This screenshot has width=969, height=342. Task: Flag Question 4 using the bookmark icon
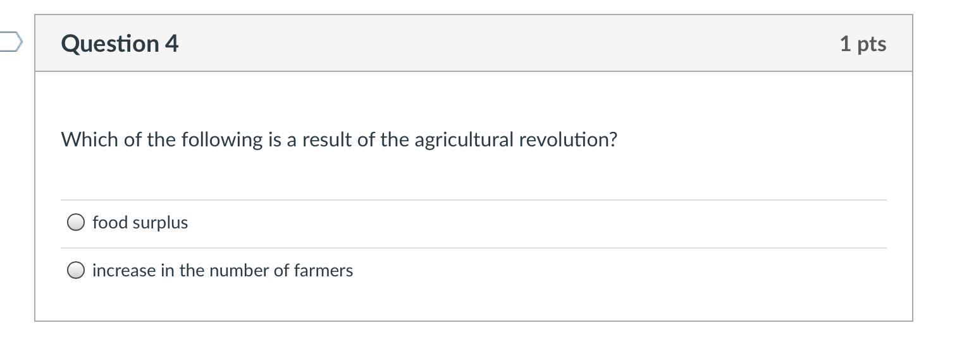point(10,43)
